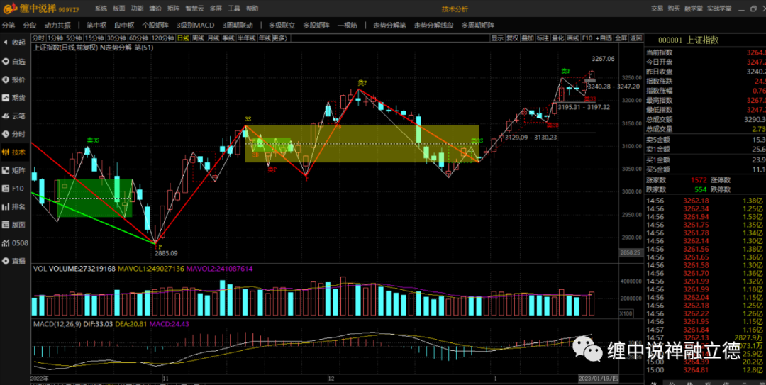Open the 系统 menu
766x385 pixels.
tap(101, 9)
